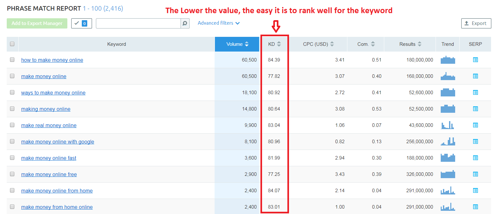Click the PHRASE MATCH REPORT heading
493x214 pixels.
[x=44, y=9]
